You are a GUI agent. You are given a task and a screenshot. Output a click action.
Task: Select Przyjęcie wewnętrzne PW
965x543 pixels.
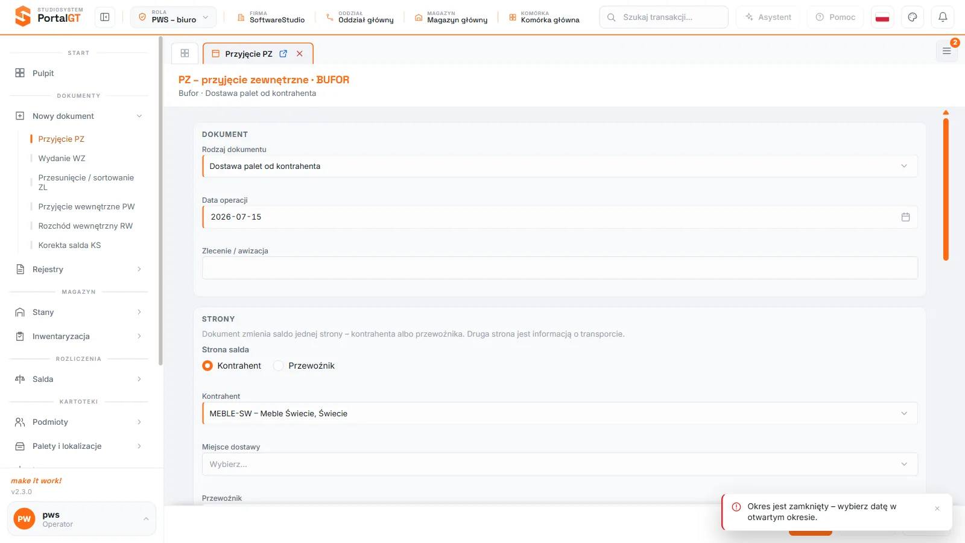point(86,206)
